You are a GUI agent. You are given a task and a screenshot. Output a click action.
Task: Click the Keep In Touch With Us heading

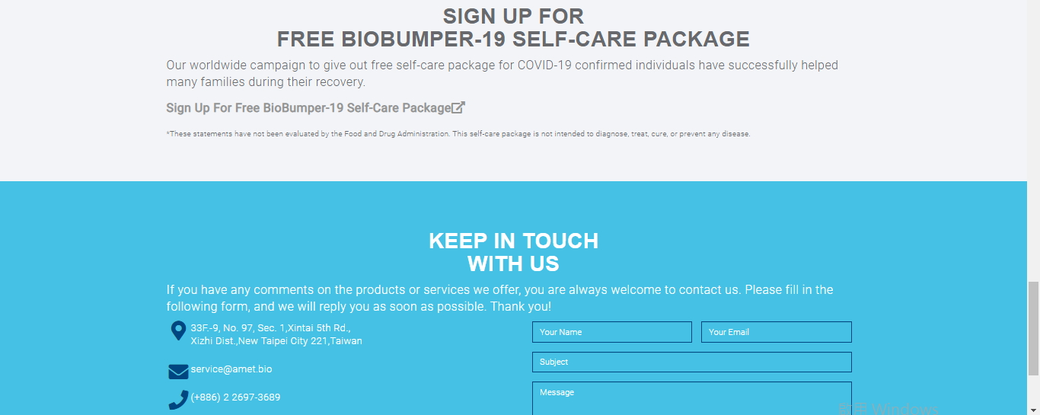click(514, 252)
